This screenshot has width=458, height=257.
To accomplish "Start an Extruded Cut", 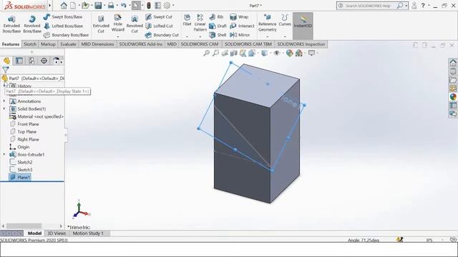I will [x=101, y=24].
